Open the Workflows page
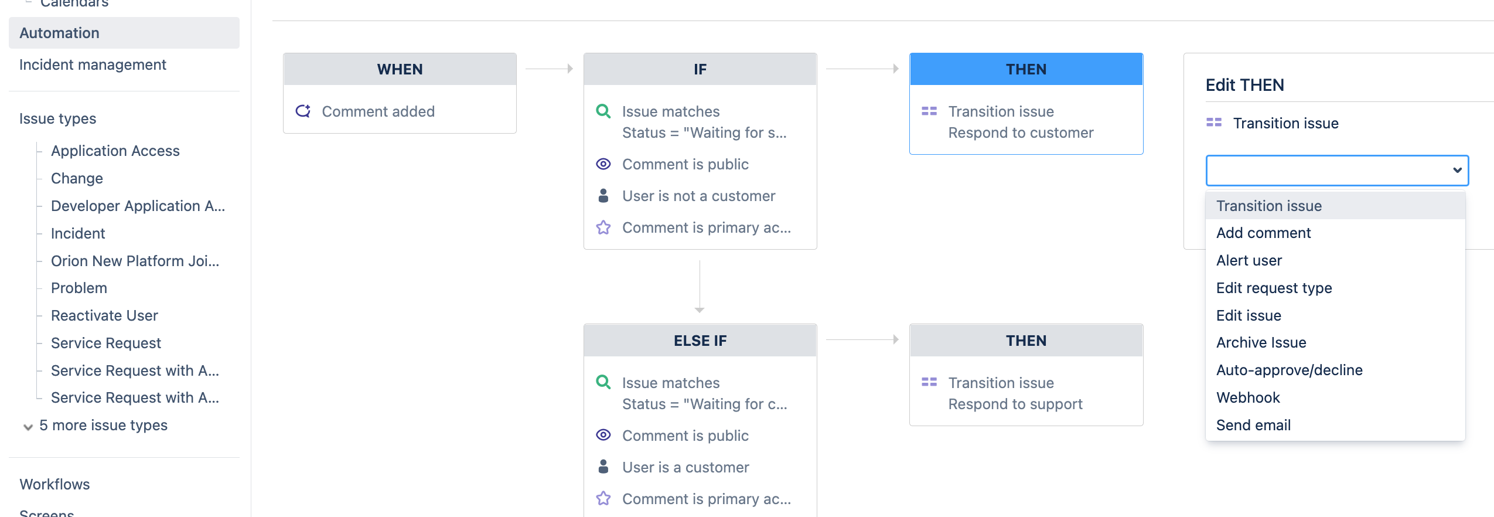The width and height of the screenshot is (1494, 517). (54, 484)
